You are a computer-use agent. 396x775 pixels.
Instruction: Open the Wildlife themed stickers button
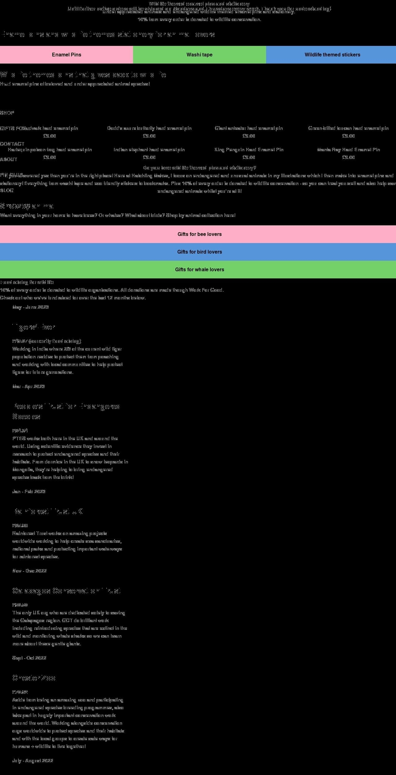coord(332,55)
